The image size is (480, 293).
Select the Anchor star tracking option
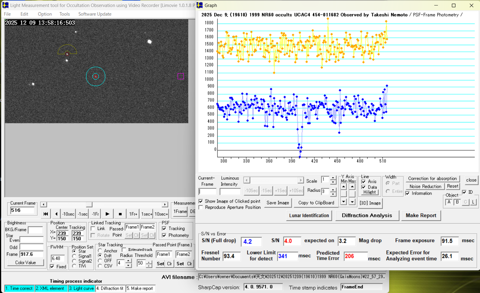point(100,251)
